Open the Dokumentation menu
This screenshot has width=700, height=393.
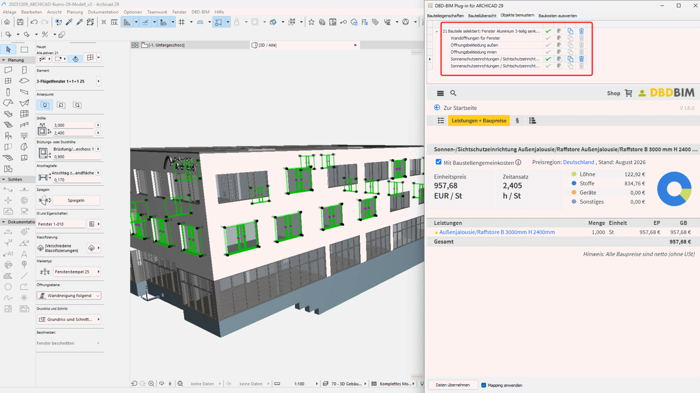click(103, 12)
